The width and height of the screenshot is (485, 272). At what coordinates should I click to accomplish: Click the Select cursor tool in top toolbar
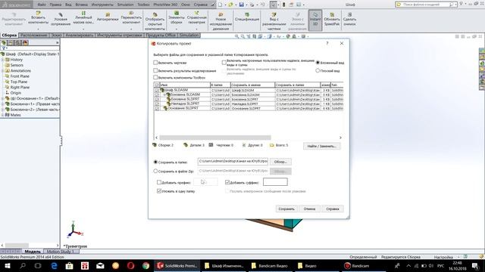[273, 5]
